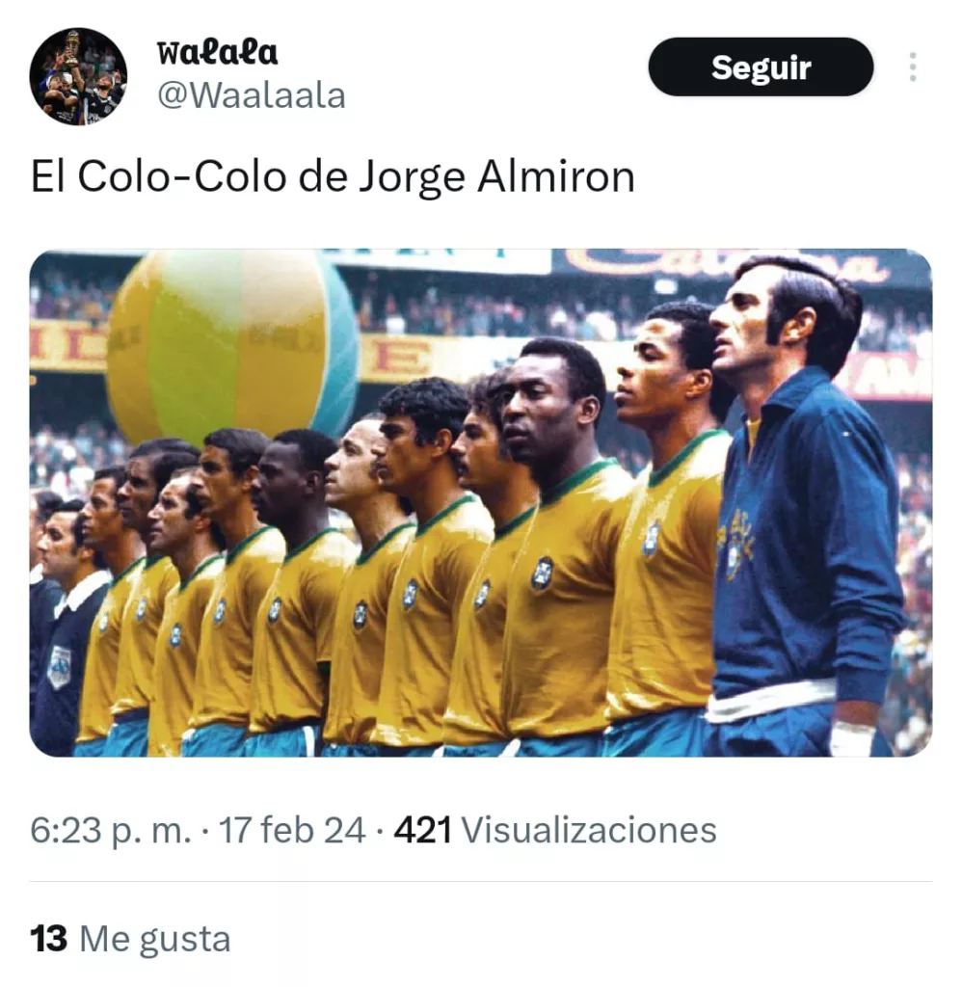Follow the account with the Seguir button
Viewport: 962px width, 987px height.
click(x=761, y=67)
